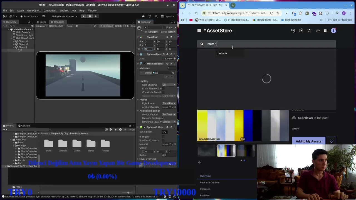Open the Motion Vectors Per Object dropdown
This screenshot has height=200, width=356.
click(169, 114)
